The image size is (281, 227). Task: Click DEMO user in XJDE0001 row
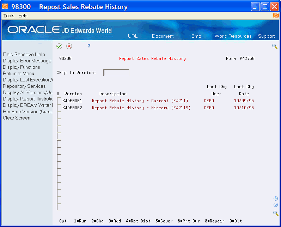tap(209, 101)
